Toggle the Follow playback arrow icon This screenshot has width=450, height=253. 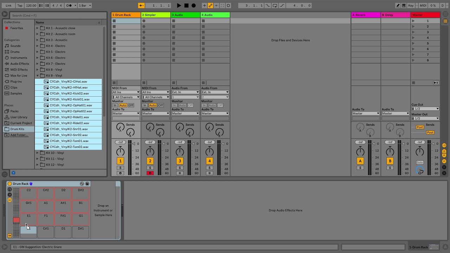pos(141,6)
